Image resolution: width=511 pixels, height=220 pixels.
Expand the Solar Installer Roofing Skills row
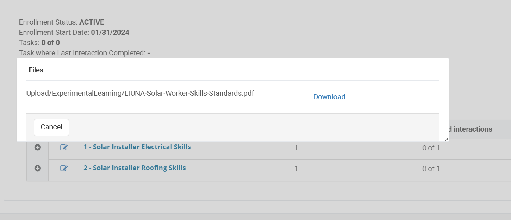pyautogui.click(x=37, y=168)
